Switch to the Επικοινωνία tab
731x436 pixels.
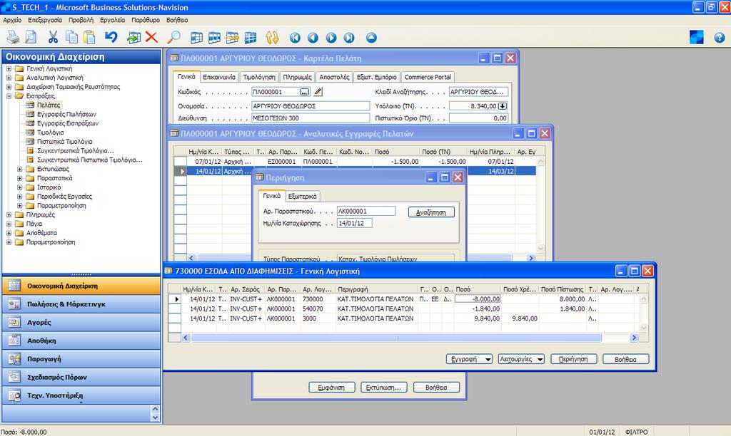(x=219, y=77)
